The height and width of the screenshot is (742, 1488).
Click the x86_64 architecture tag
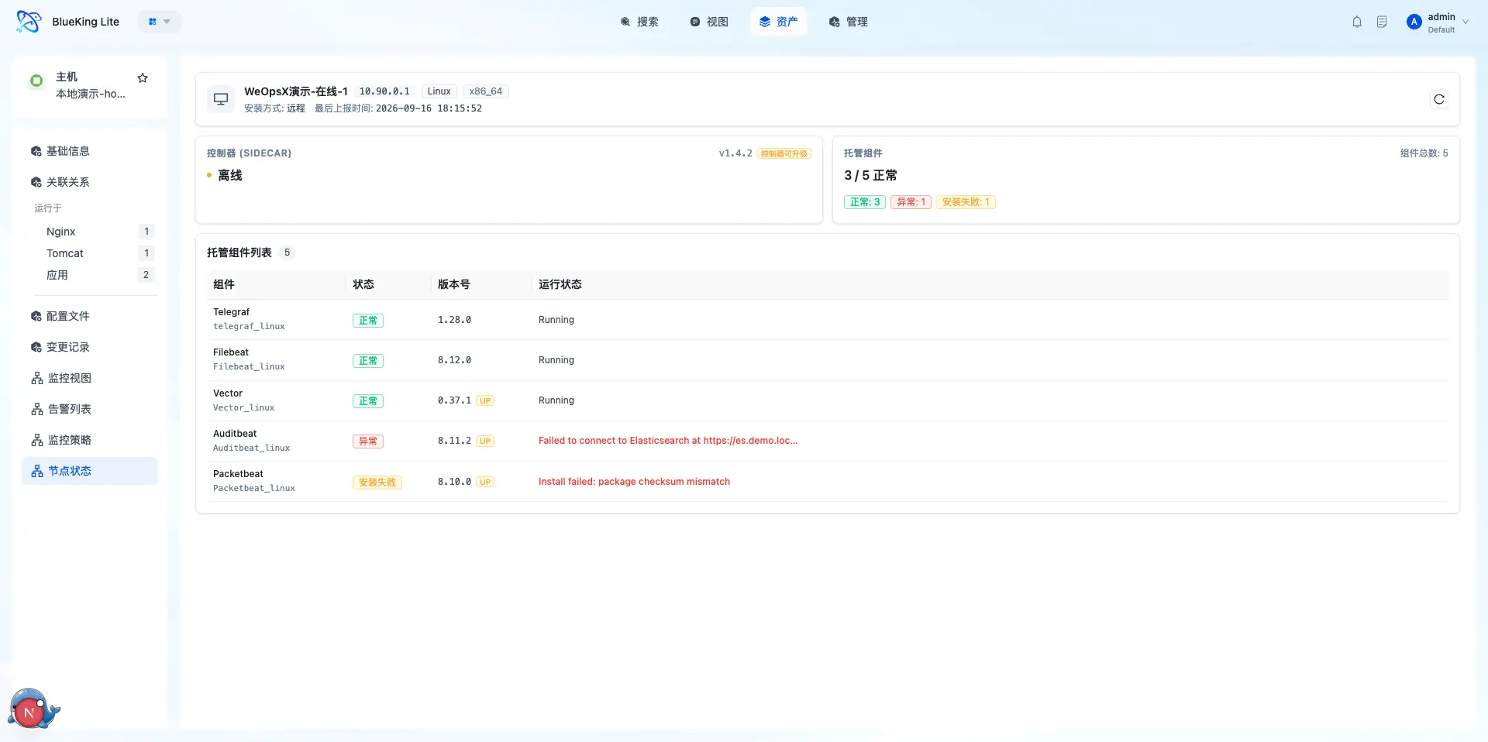(486, 91)
